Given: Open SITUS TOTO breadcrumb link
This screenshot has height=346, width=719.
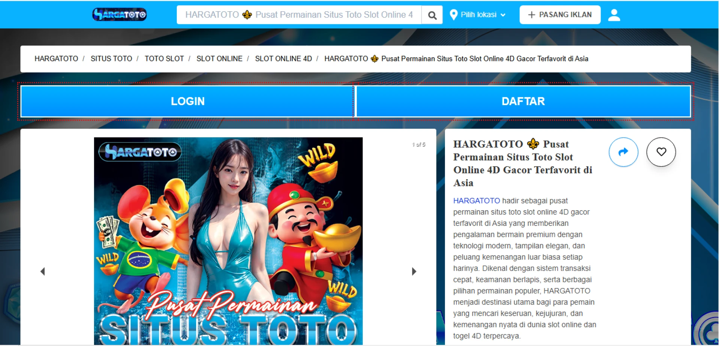Looking at the screenshot, I should pyautogui.click(x=111, y=59).
